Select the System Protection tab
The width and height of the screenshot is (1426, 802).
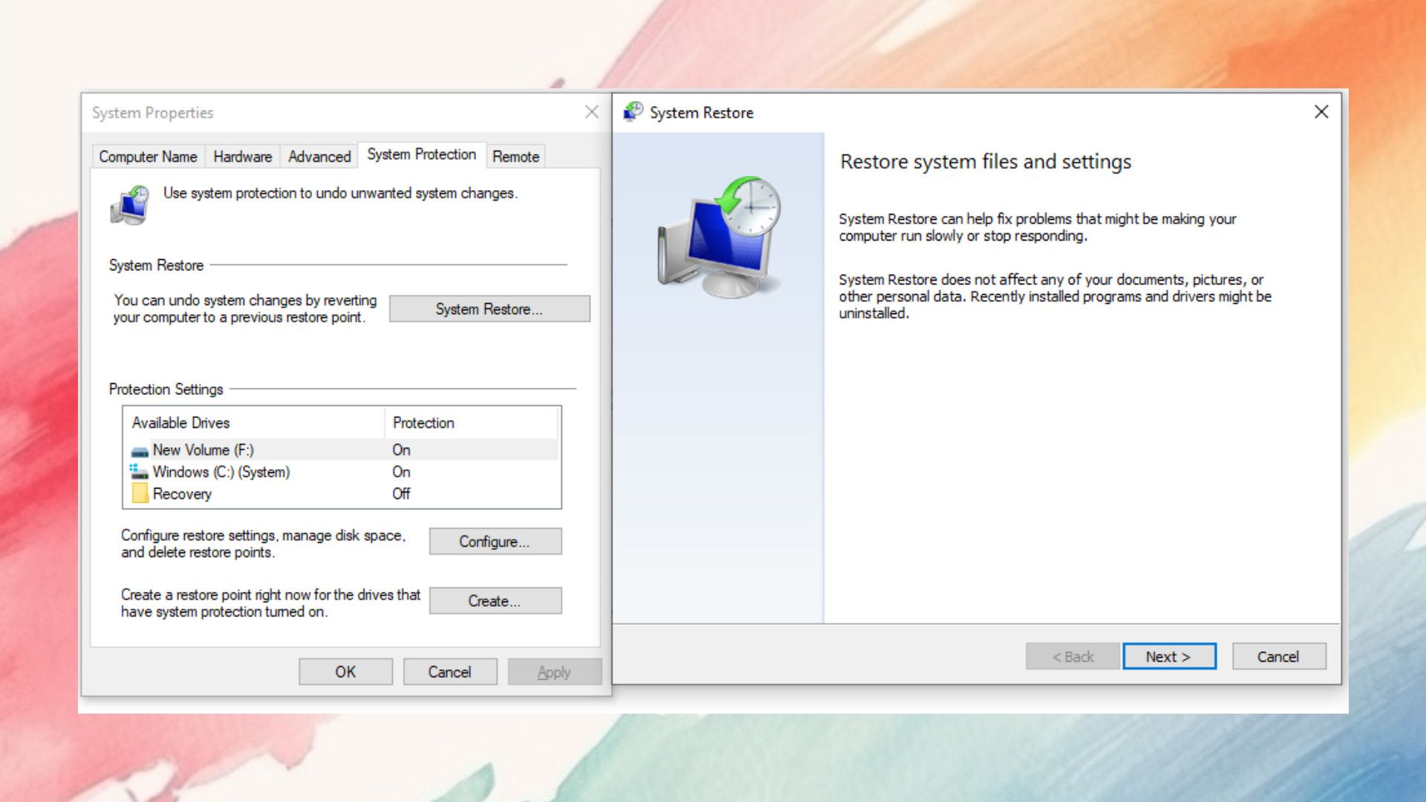(x=422, y=154)
